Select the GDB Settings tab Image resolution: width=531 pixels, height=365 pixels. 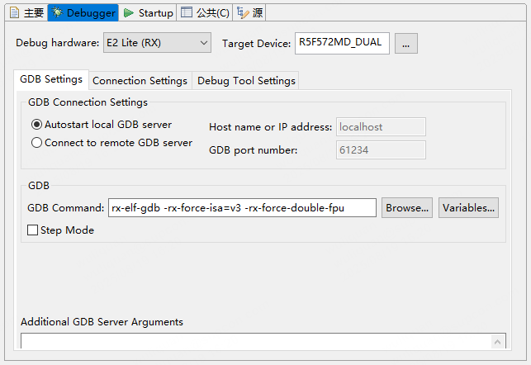coord(51,79)
